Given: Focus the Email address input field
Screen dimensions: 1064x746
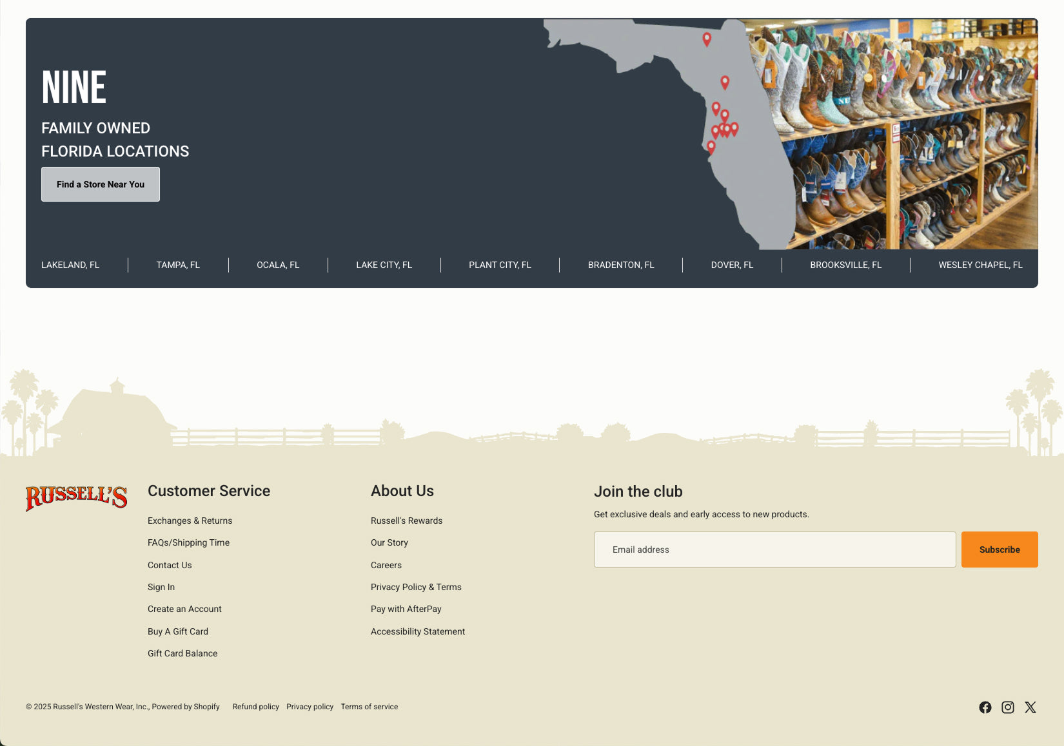Looking at the screenshot, I should tap(774, 550).
